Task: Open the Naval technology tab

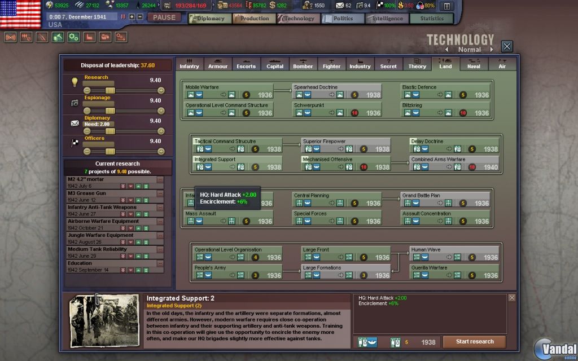Action: coord(474,64)
